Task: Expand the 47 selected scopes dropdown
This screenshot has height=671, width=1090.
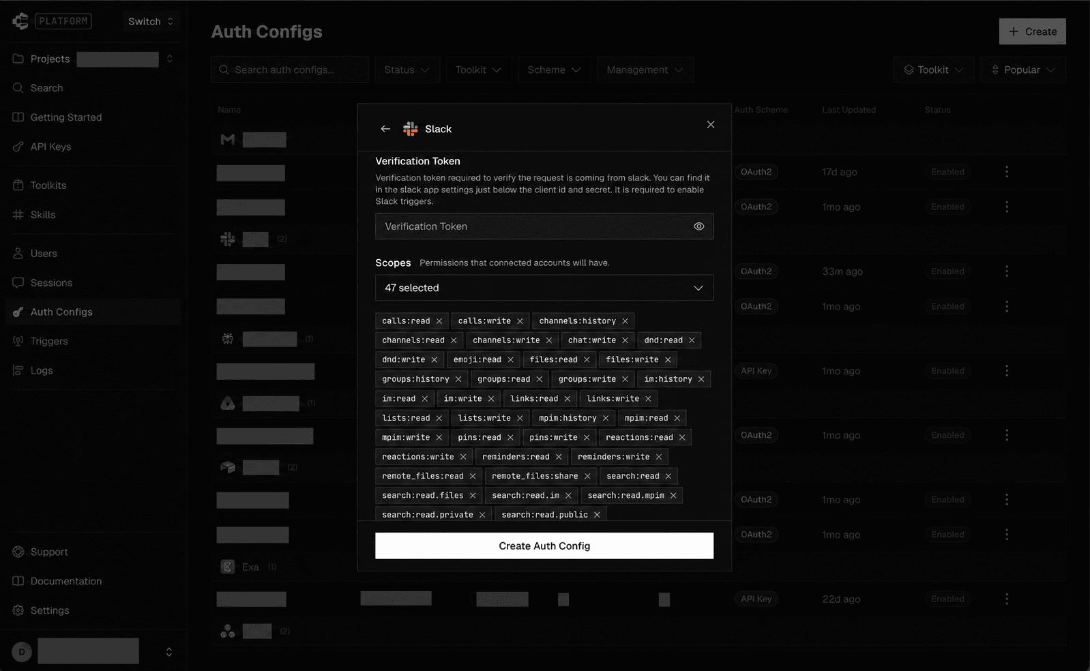Action: 544,288
